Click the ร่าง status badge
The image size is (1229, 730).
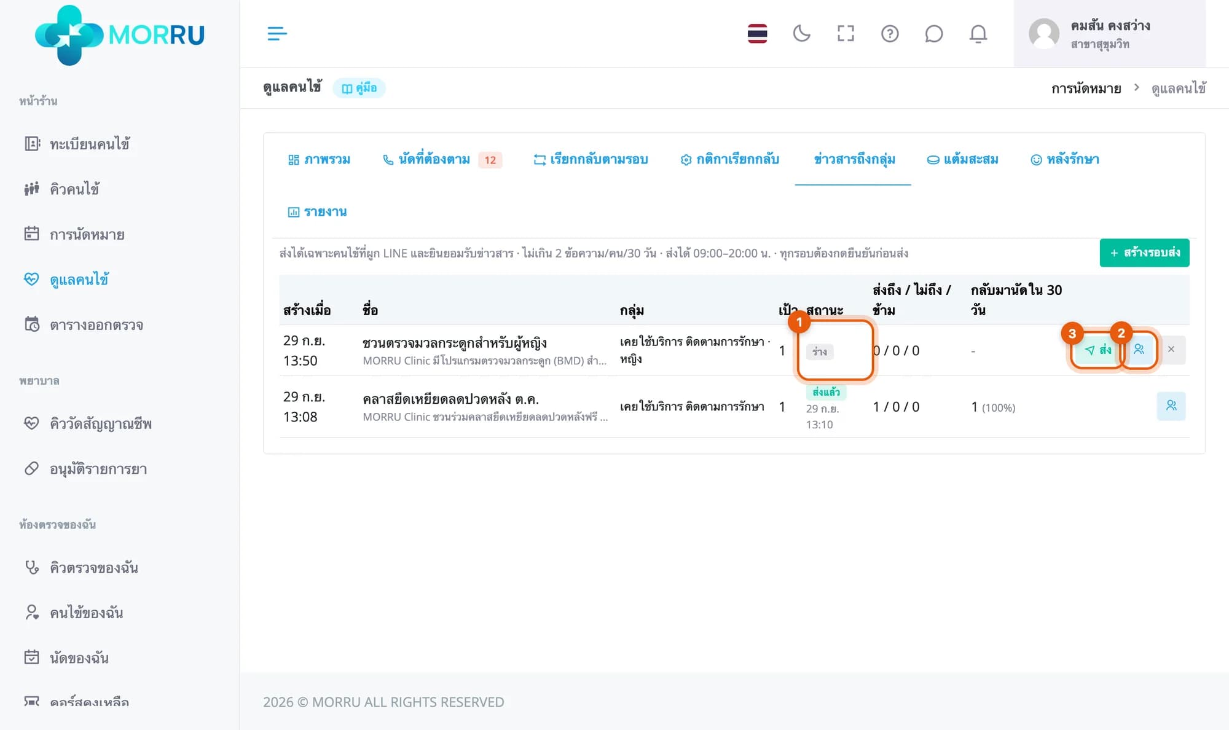click(820, 351)
